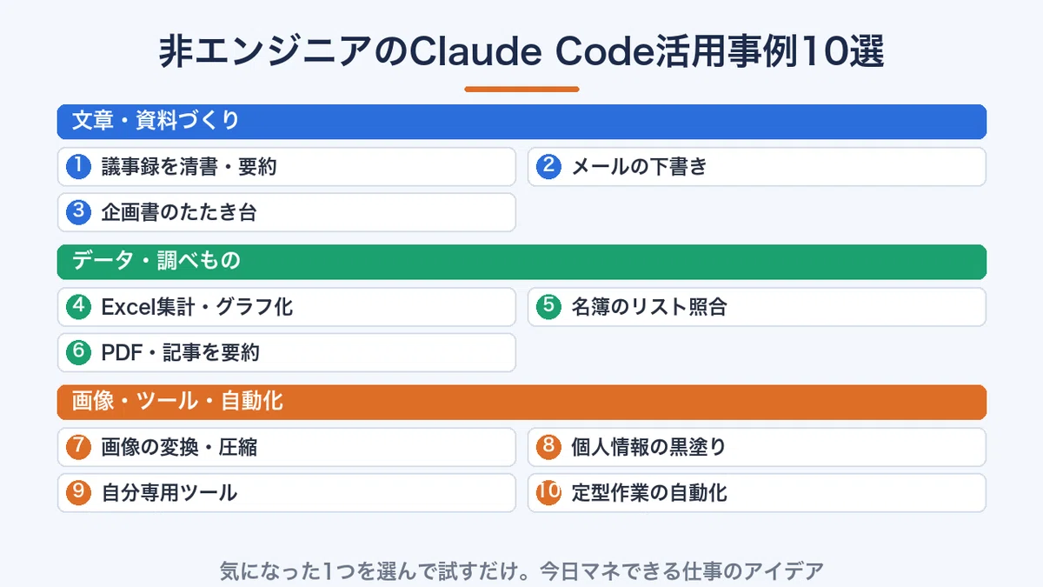The width and height of the screenshot is (1043, 587).
Task: Open the 個人情報の黒塗り card
Action: click(x=757, y=447)
